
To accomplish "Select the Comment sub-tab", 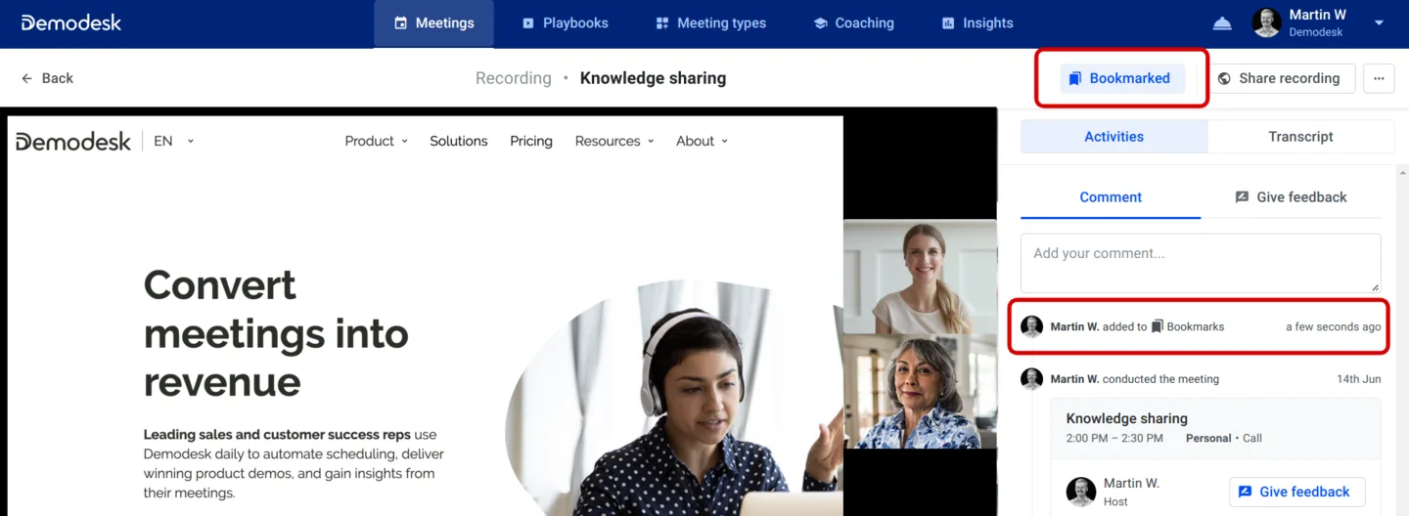I will pyautogui.click(x=1111, y=197).
